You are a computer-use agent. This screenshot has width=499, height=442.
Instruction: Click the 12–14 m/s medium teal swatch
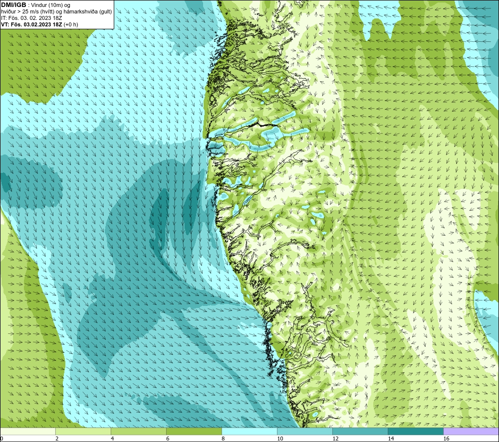[360, 431]
